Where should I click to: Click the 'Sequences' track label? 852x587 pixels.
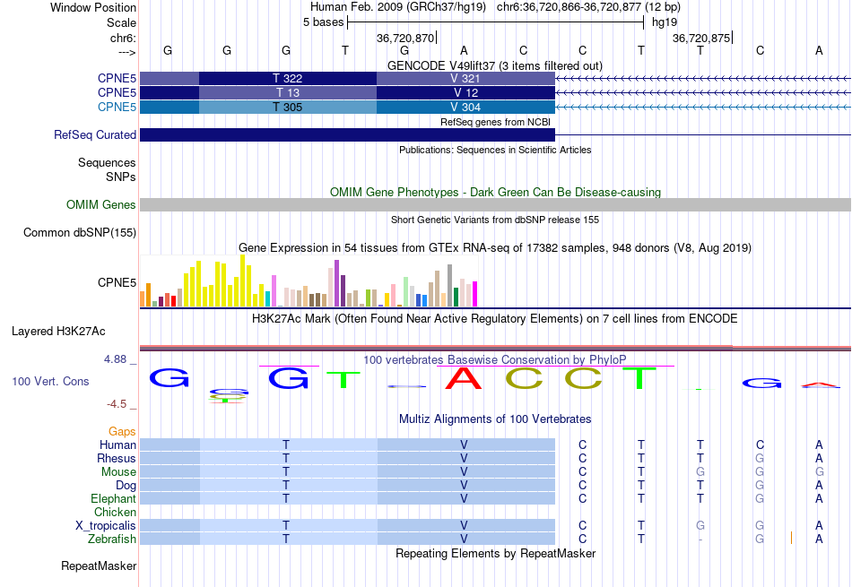(107, 162)
